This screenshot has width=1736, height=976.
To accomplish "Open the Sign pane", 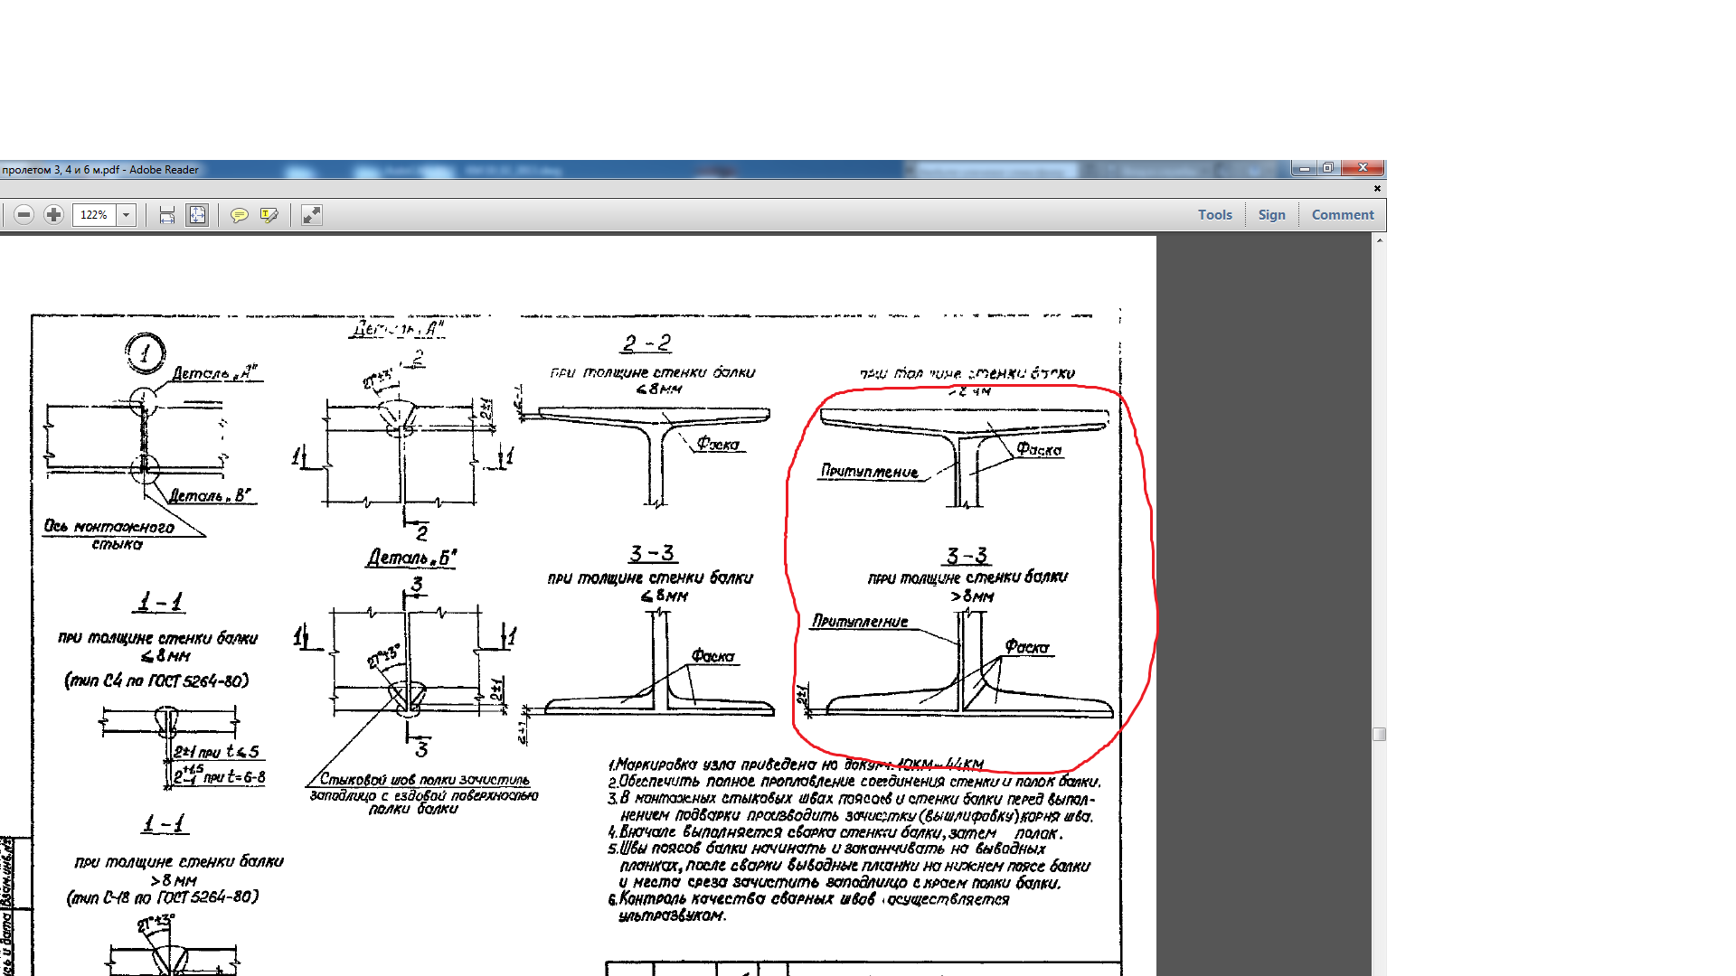I will (1271, 215).
